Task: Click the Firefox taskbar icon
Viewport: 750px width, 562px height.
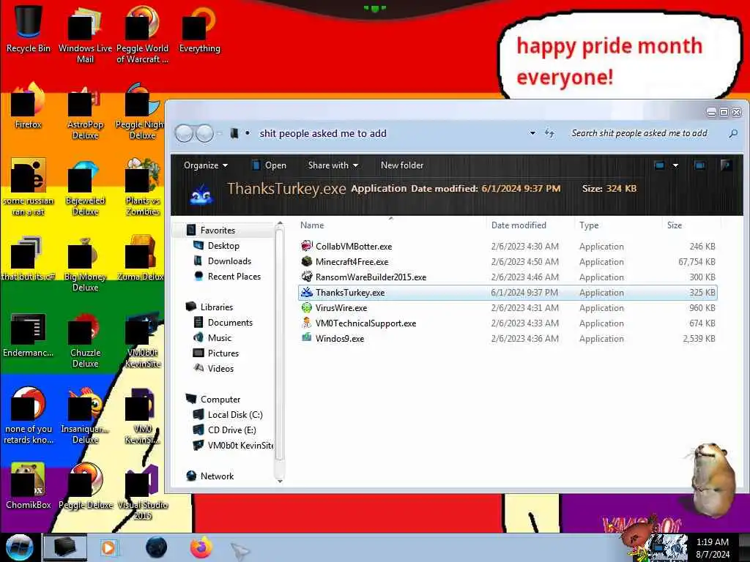Action: tap(201, 547)
